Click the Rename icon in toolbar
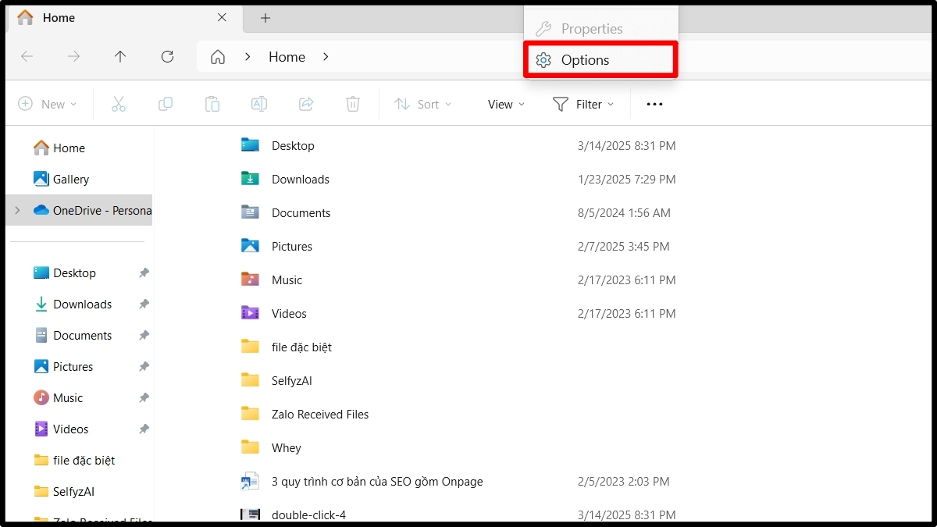937x527 pixels. point(259,104)
